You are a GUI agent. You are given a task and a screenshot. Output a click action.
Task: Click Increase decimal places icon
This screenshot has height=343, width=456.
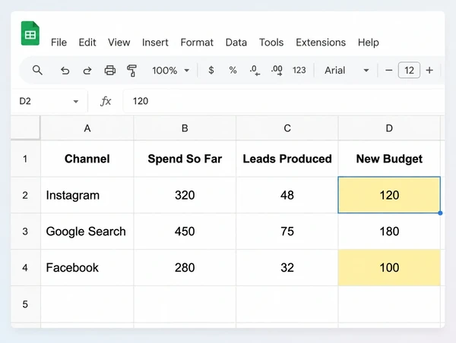[x=277, y=71]
